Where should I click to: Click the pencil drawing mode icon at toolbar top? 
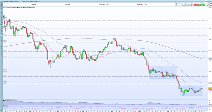tap(2, 4)
